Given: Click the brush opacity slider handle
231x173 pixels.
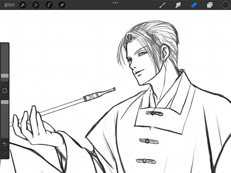Looking at the screenshot, I should tap(5, 102).
